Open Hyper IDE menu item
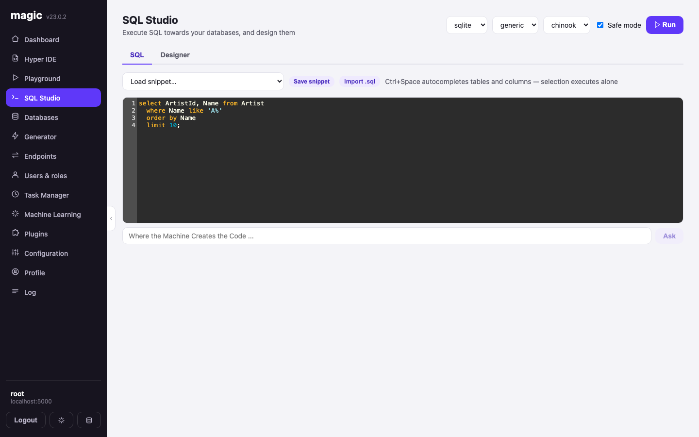 [53, 59]
